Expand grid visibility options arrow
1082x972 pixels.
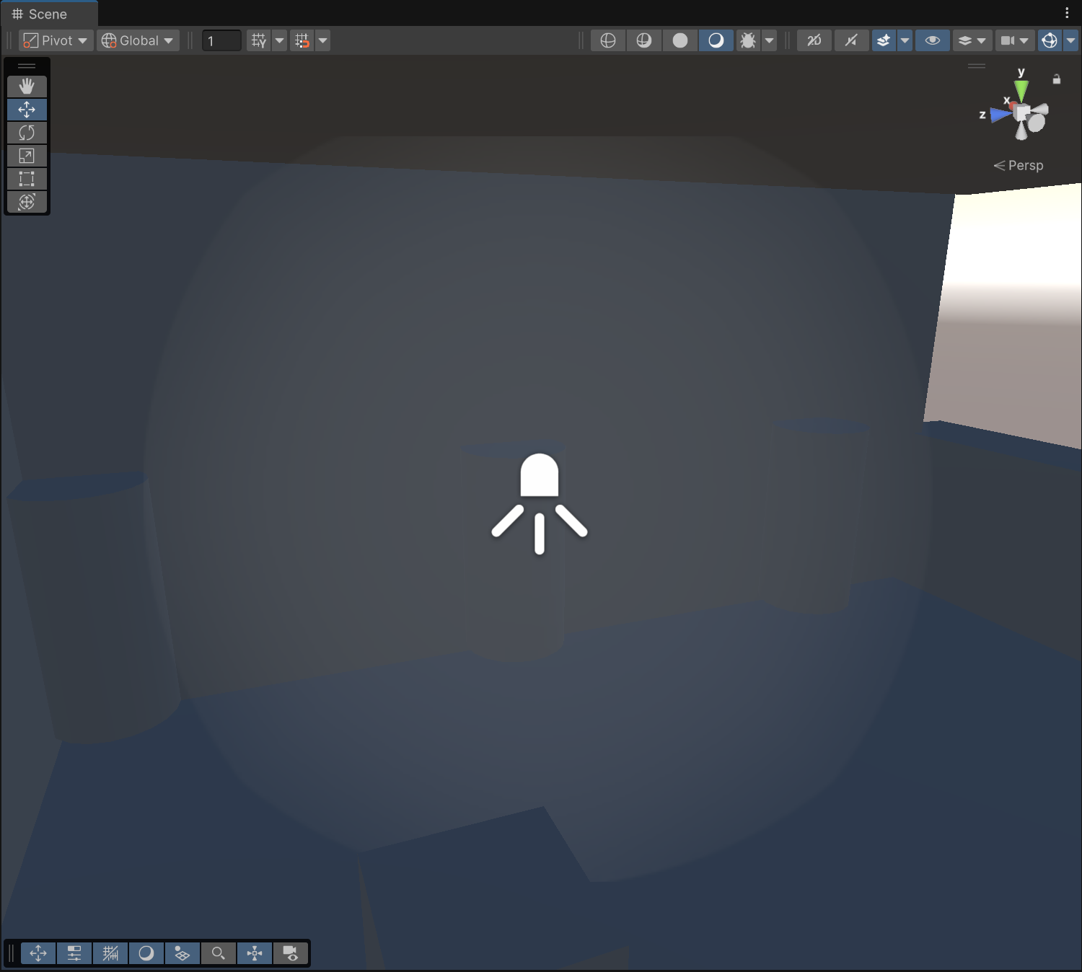(280, 40)
